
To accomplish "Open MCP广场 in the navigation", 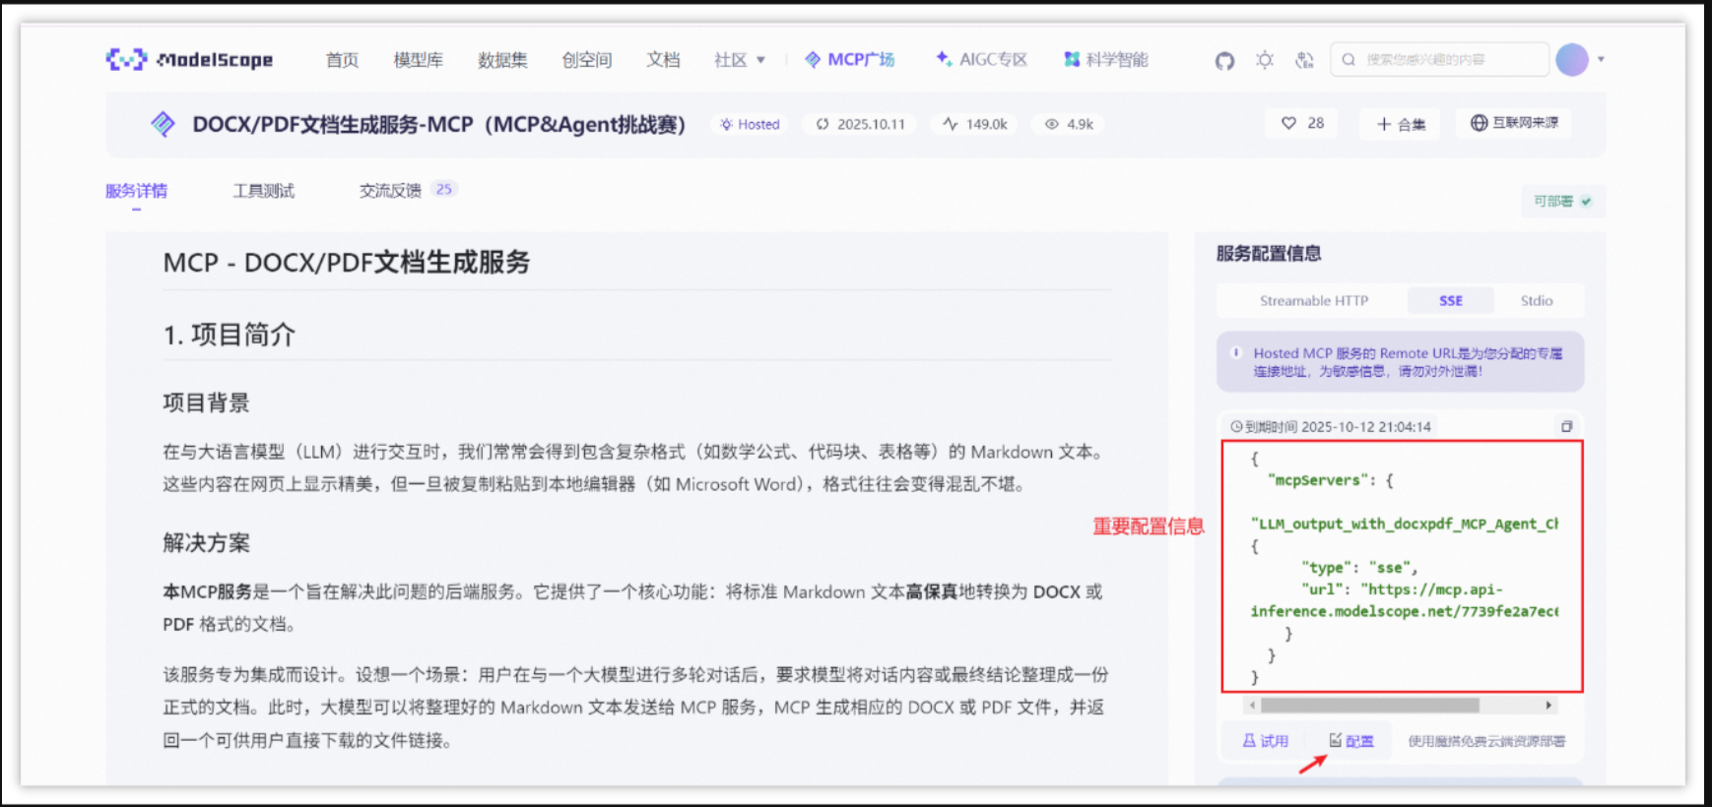I will point(849,60).
